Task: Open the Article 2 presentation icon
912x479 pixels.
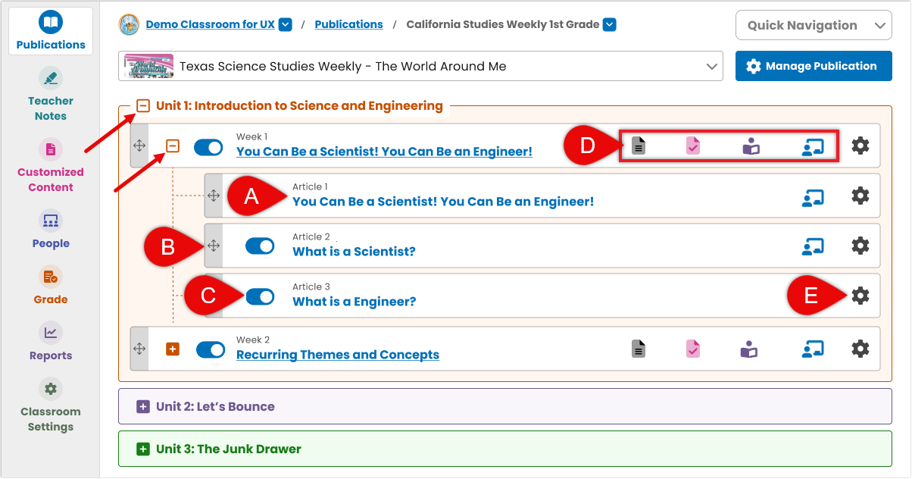Action: tap(813, 246)
